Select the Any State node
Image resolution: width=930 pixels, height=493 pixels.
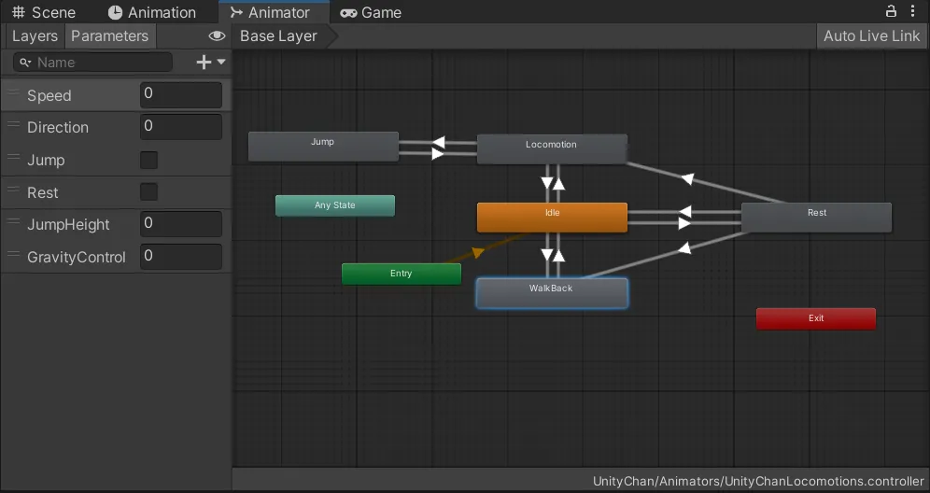[335, 205]
